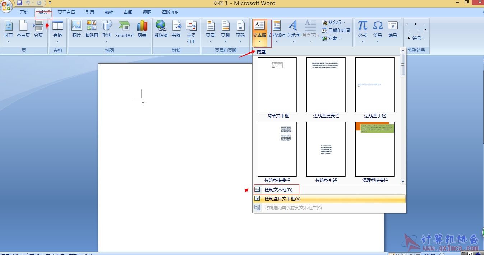
Task: Insert a bookmark (书签)
Action: pyautogui.click(x=176, y=29)
